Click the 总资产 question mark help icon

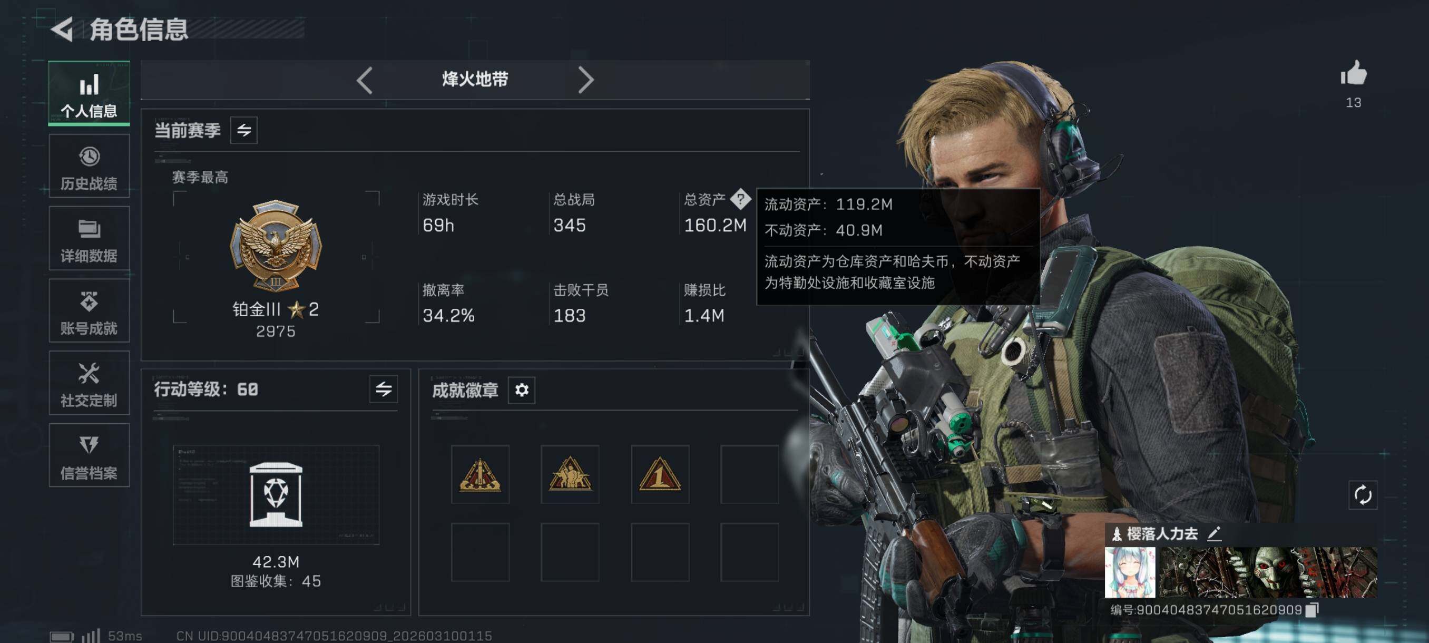740,199
